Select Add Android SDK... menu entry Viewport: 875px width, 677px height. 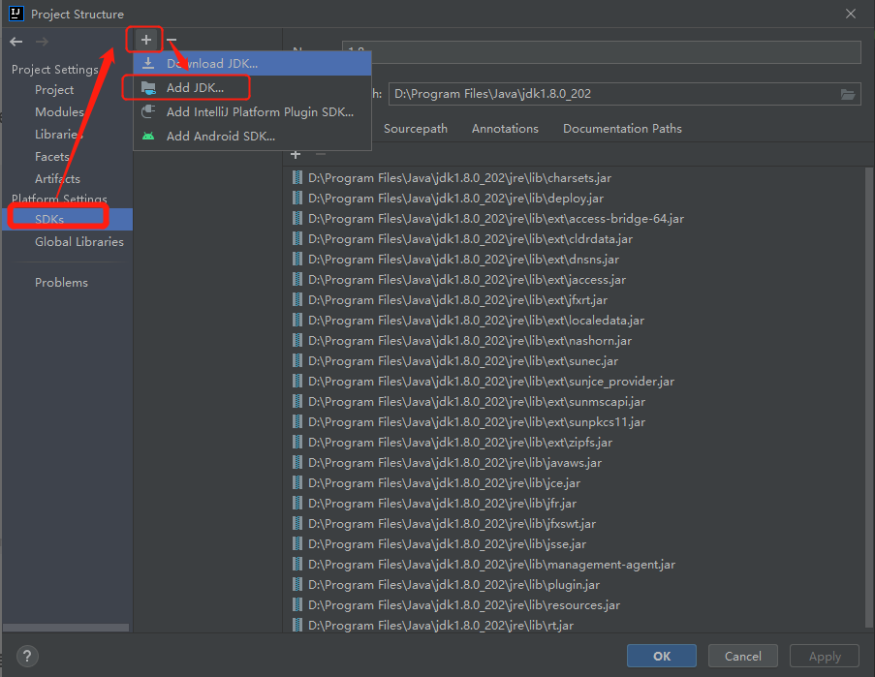[252, 136]
